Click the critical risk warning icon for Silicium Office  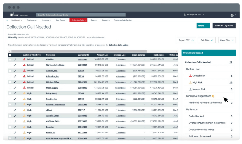tap(24, 82)
